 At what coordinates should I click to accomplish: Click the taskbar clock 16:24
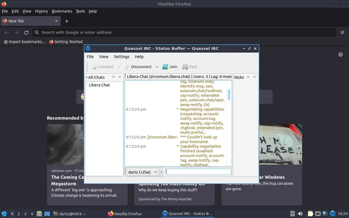343,214
